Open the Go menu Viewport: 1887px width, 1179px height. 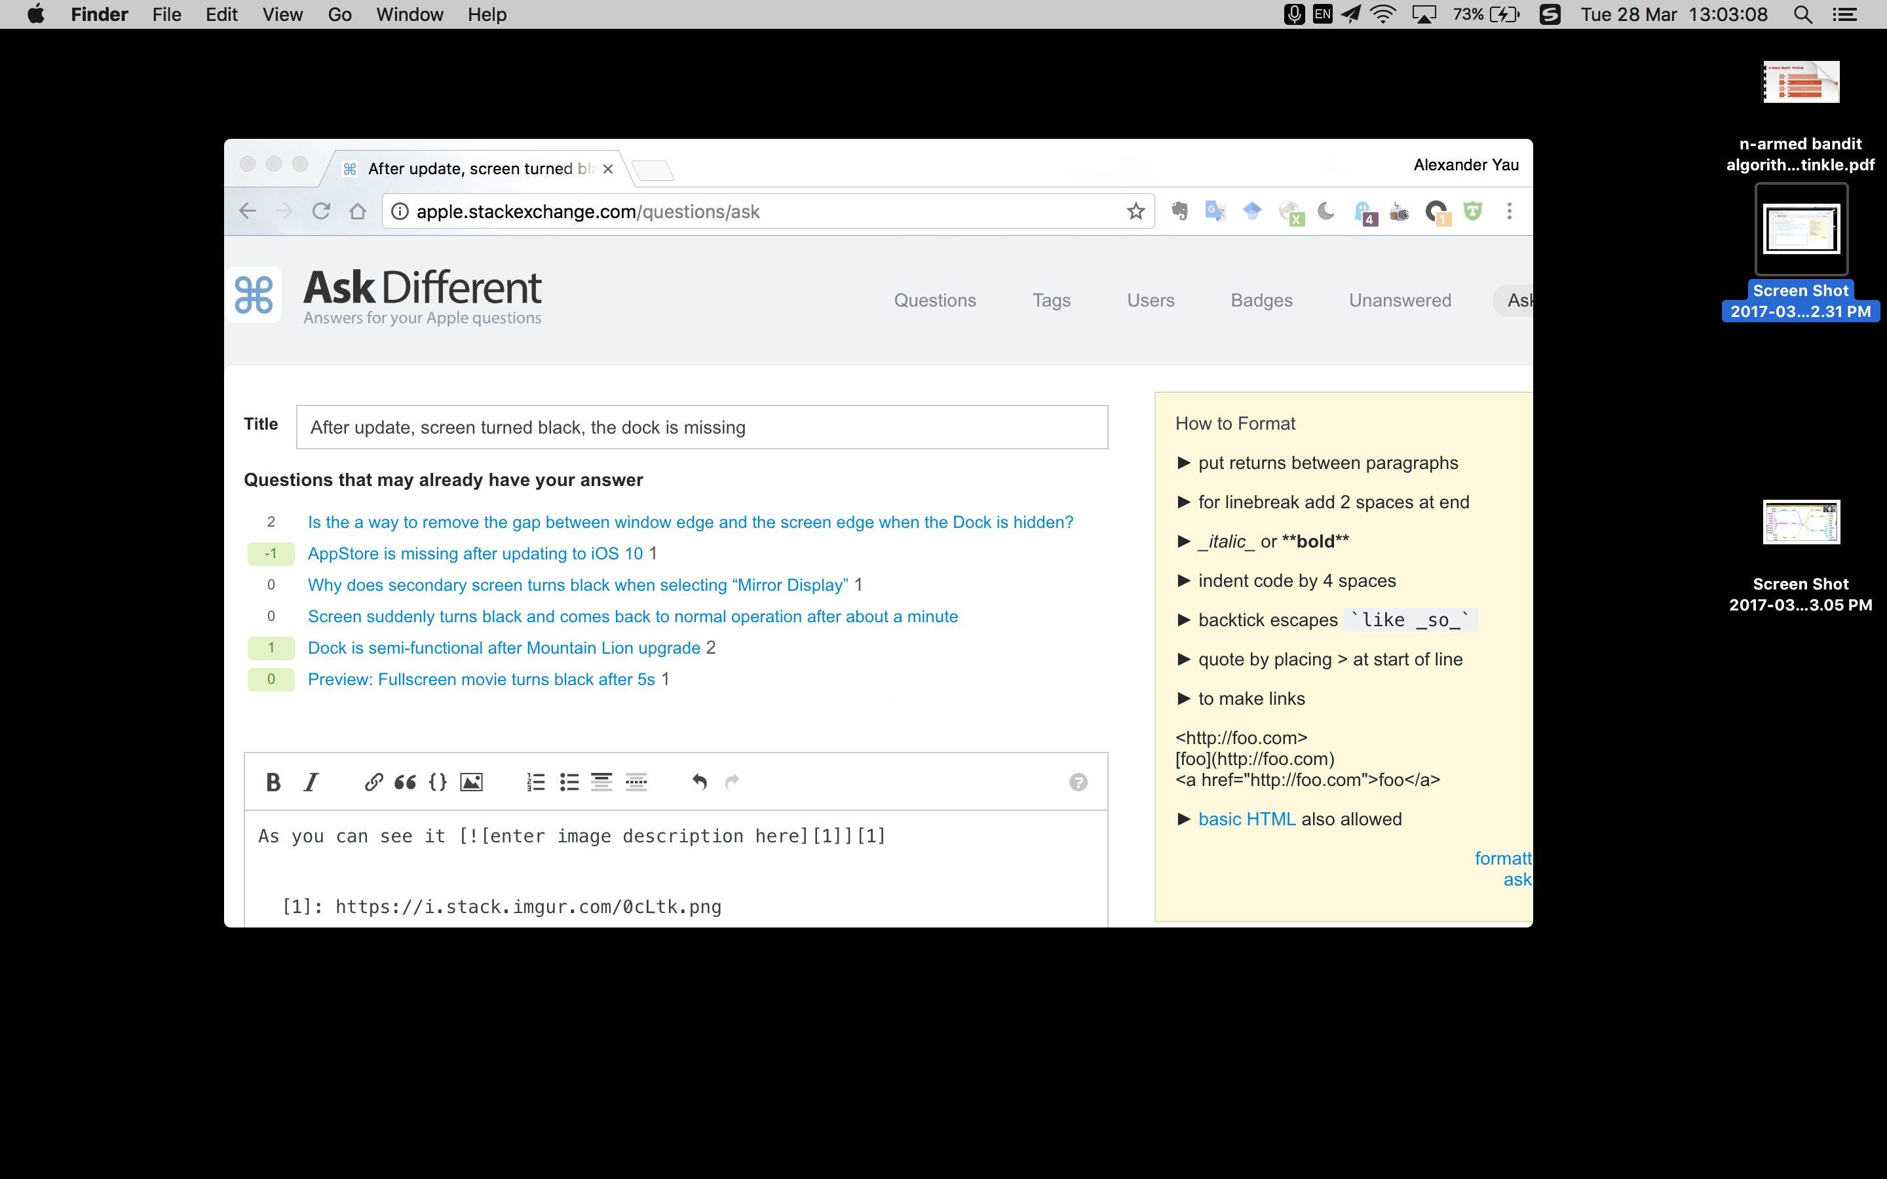tap(339, 14)
